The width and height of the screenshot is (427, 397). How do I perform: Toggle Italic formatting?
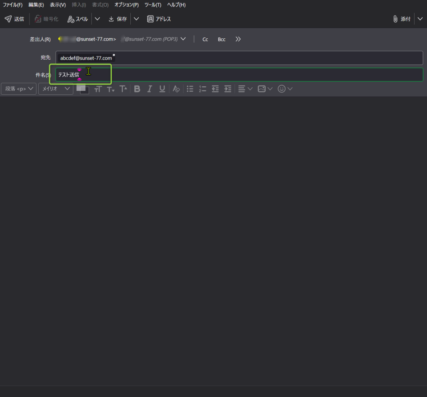[x=149, y=89]
